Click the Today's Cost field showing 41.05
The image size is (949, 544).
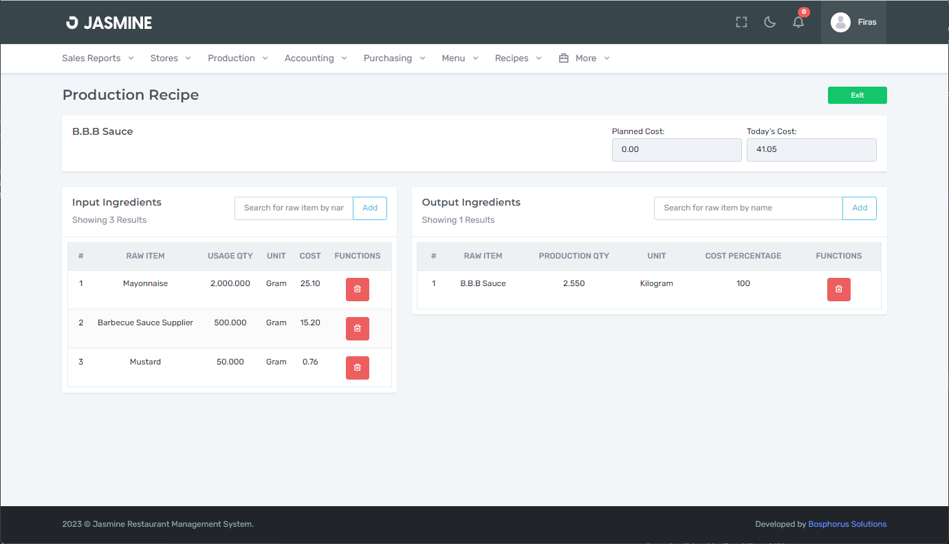[x=811, y=149]
